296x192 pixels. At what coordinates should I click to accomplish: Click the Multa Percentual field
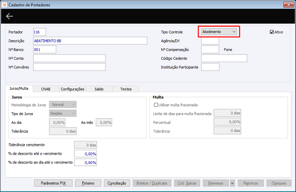click(x=227, y=122)
